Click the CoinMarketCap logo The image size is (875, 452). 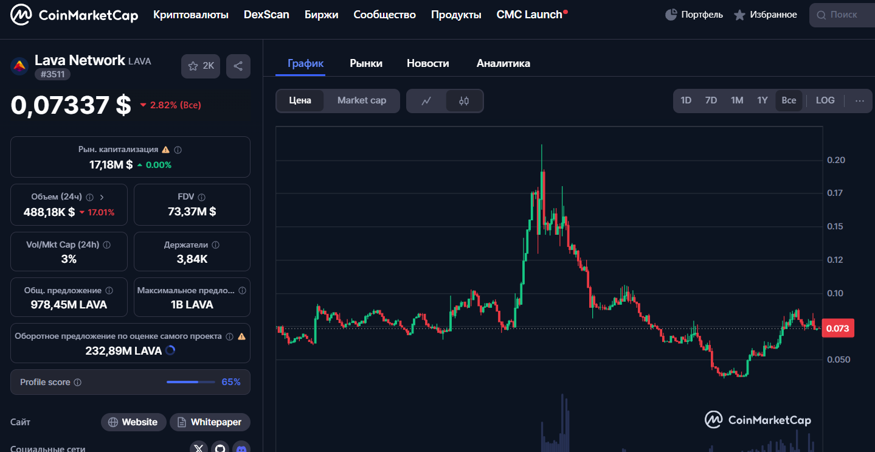click(x=75, y=15)
